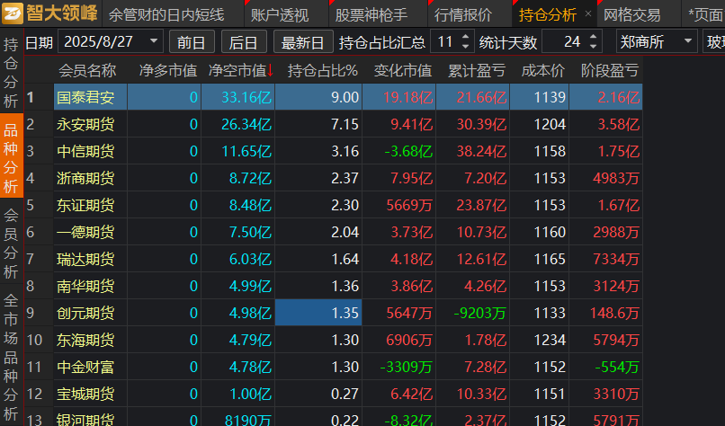Click the 前日 button
Image resolution: width=725 pixels, height=426 pixels.
(x=192, y=42)
